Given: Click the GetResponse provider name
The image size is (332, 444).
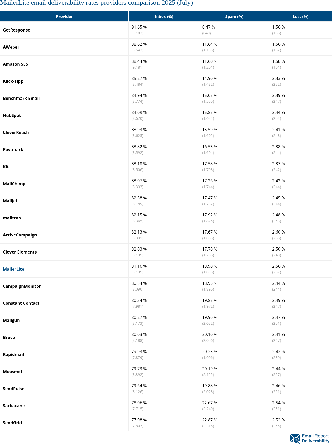Looking at the screenshot, I should [17, 30].
